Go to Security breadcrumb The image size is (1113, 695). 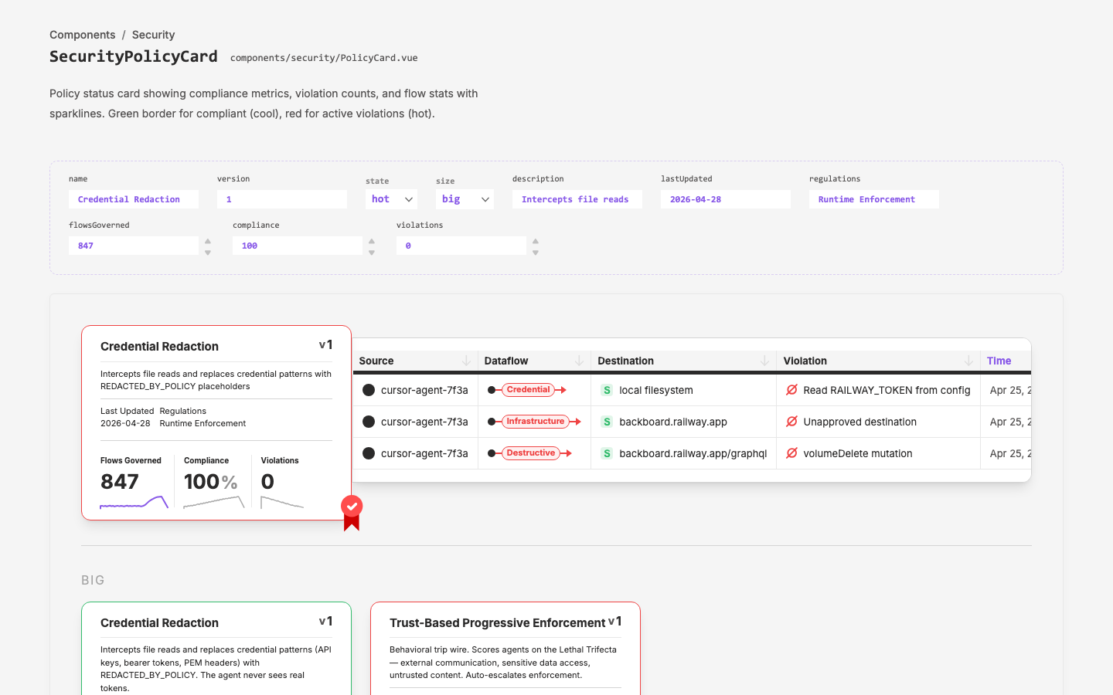(153, 35)
